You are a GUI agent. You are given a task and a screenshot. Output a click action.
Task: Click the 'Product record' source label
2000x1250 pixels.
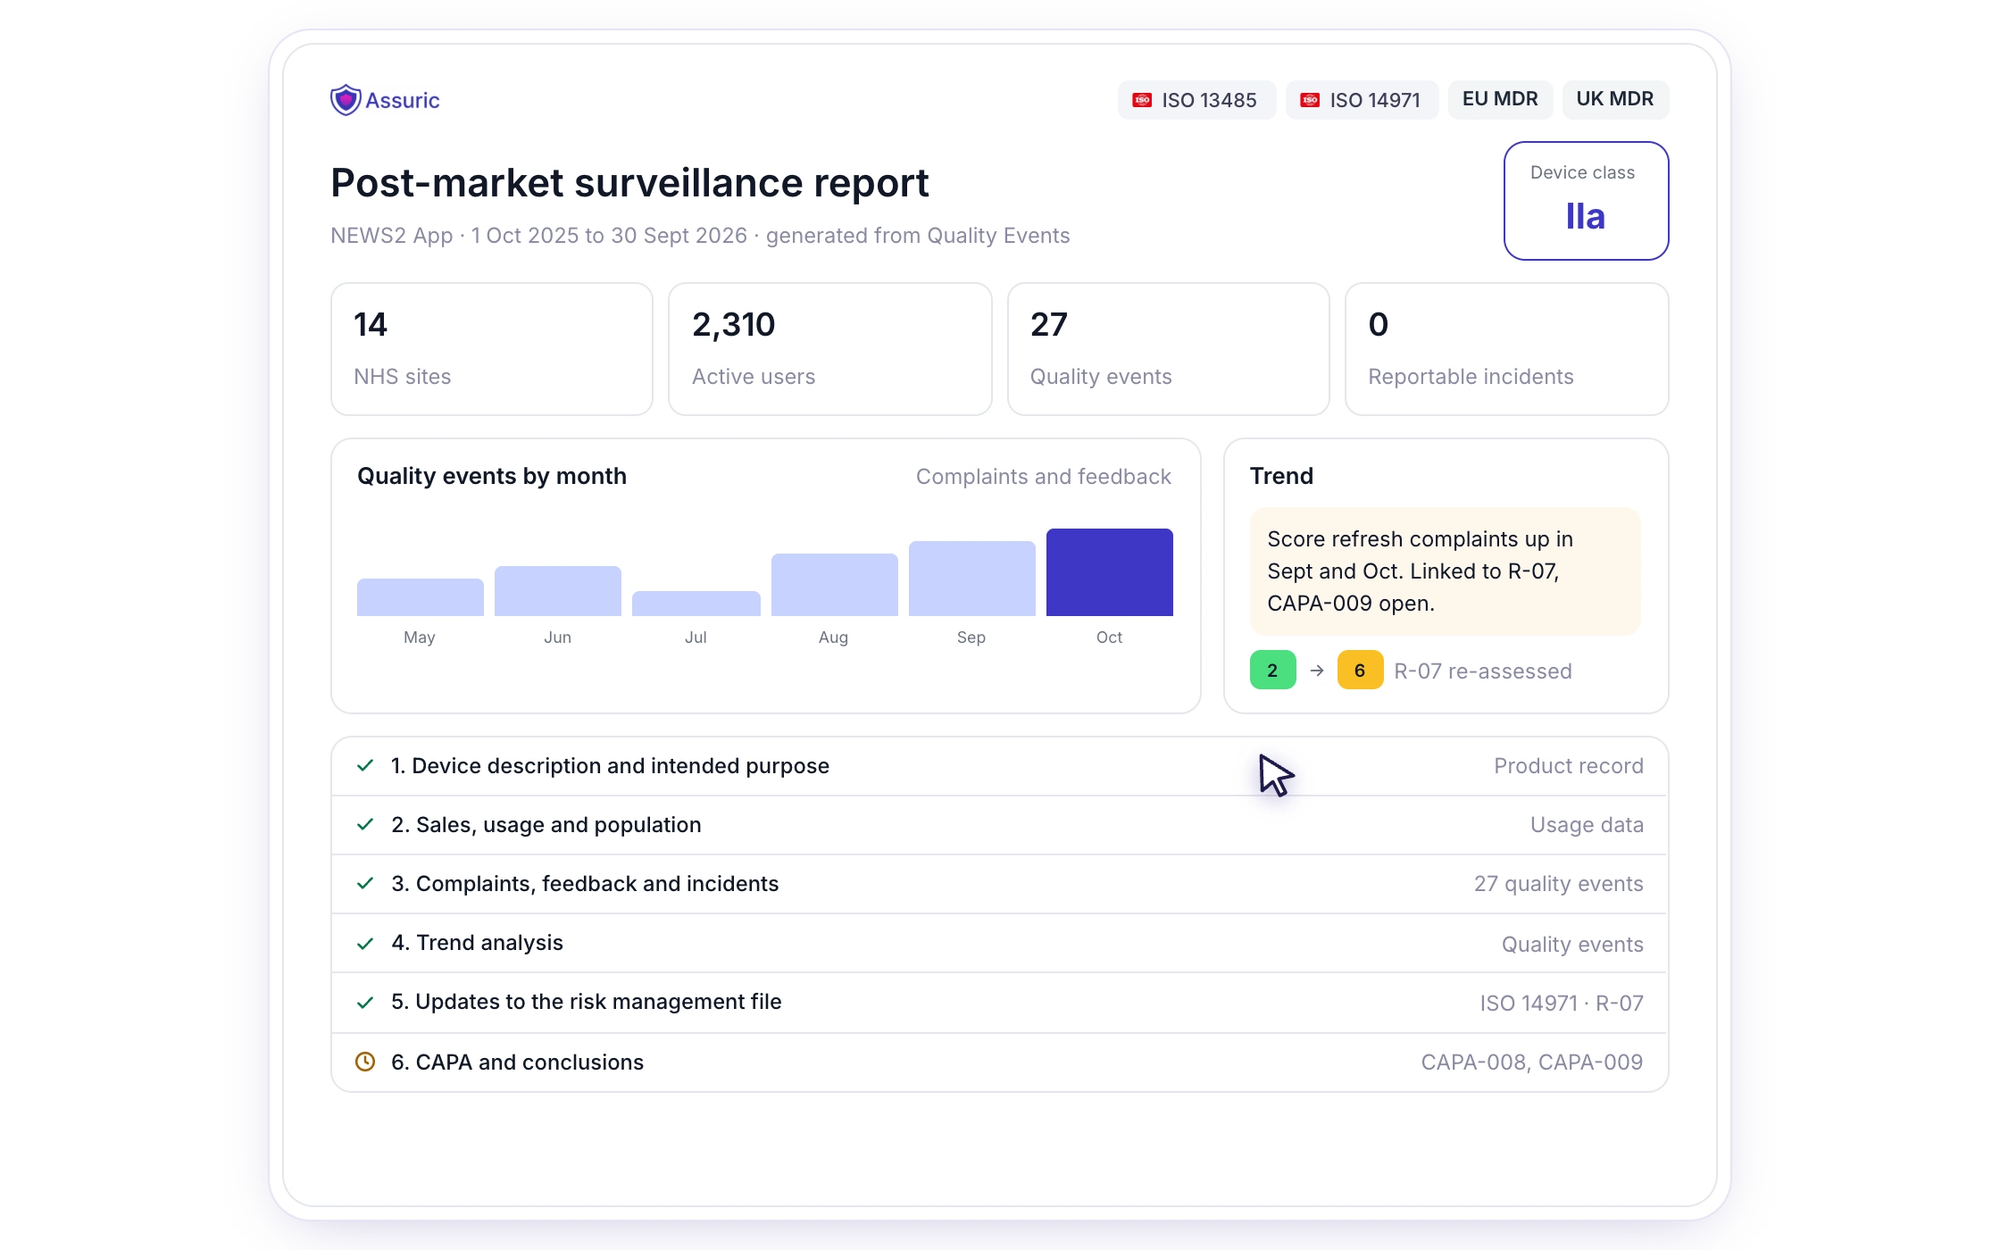click(x=1569, y=766)
